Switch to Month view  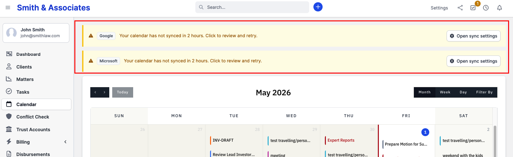coord(424,92)
